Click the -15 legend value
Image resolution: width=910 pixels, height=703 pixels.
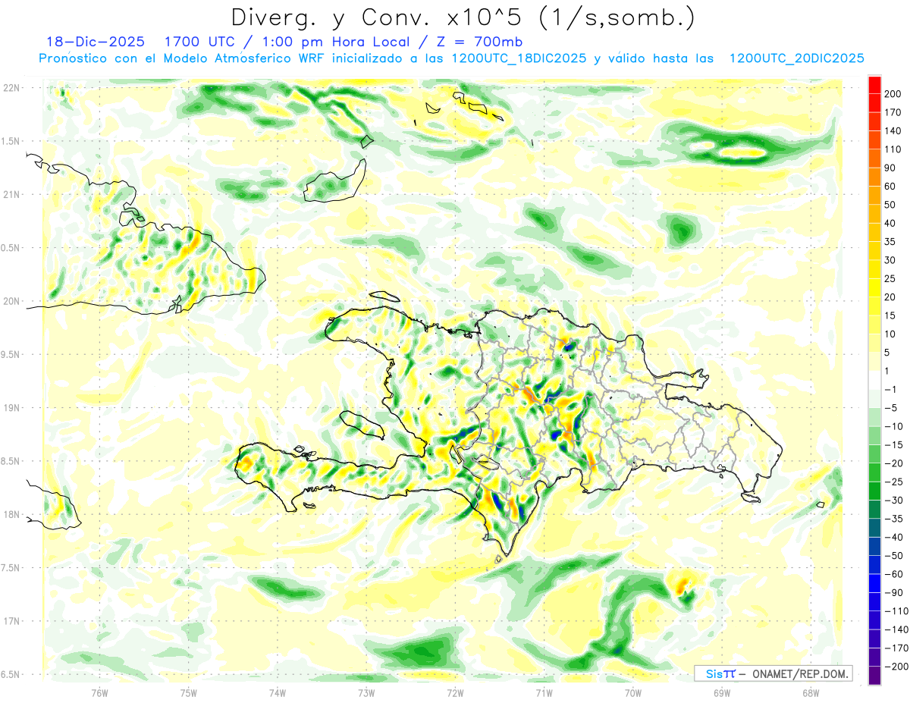point(893,445)
